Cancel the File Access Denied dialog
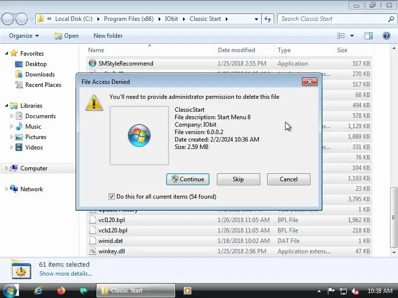The width and height of the screenshot is (398, 298). [289, 179]
